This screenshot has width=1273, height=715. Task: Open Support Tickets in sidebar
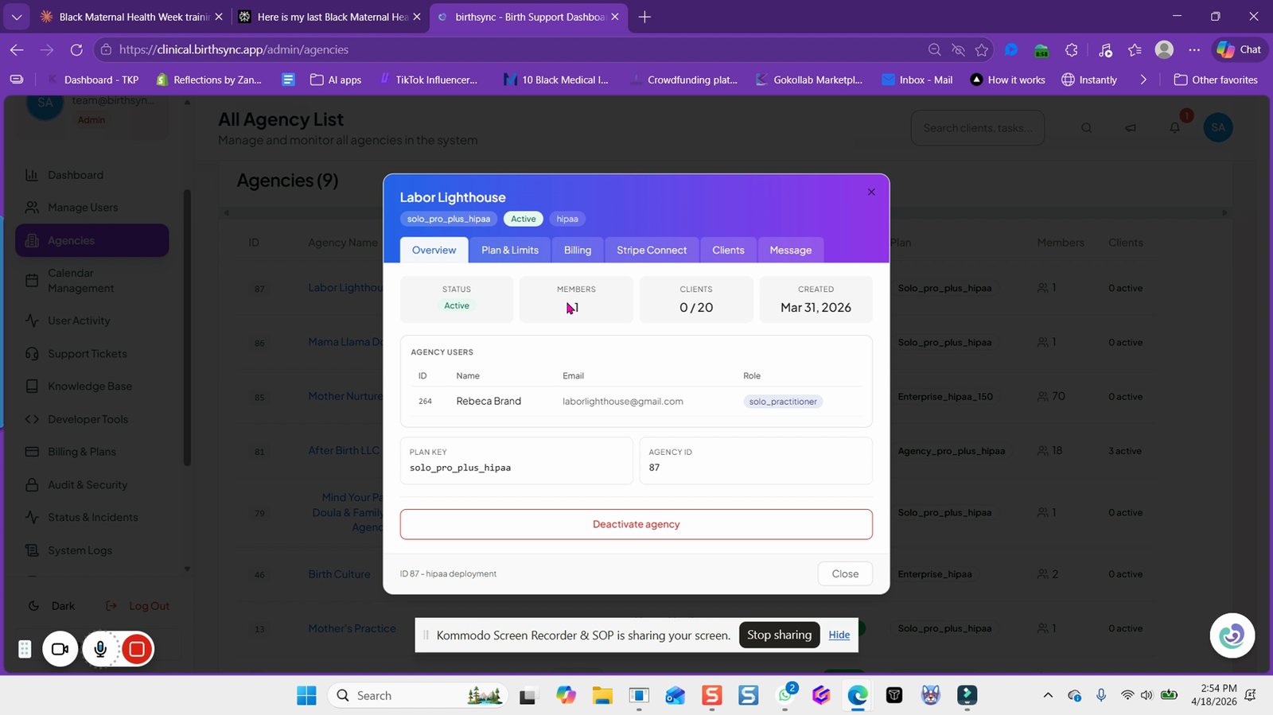click(x=87, y=354)
